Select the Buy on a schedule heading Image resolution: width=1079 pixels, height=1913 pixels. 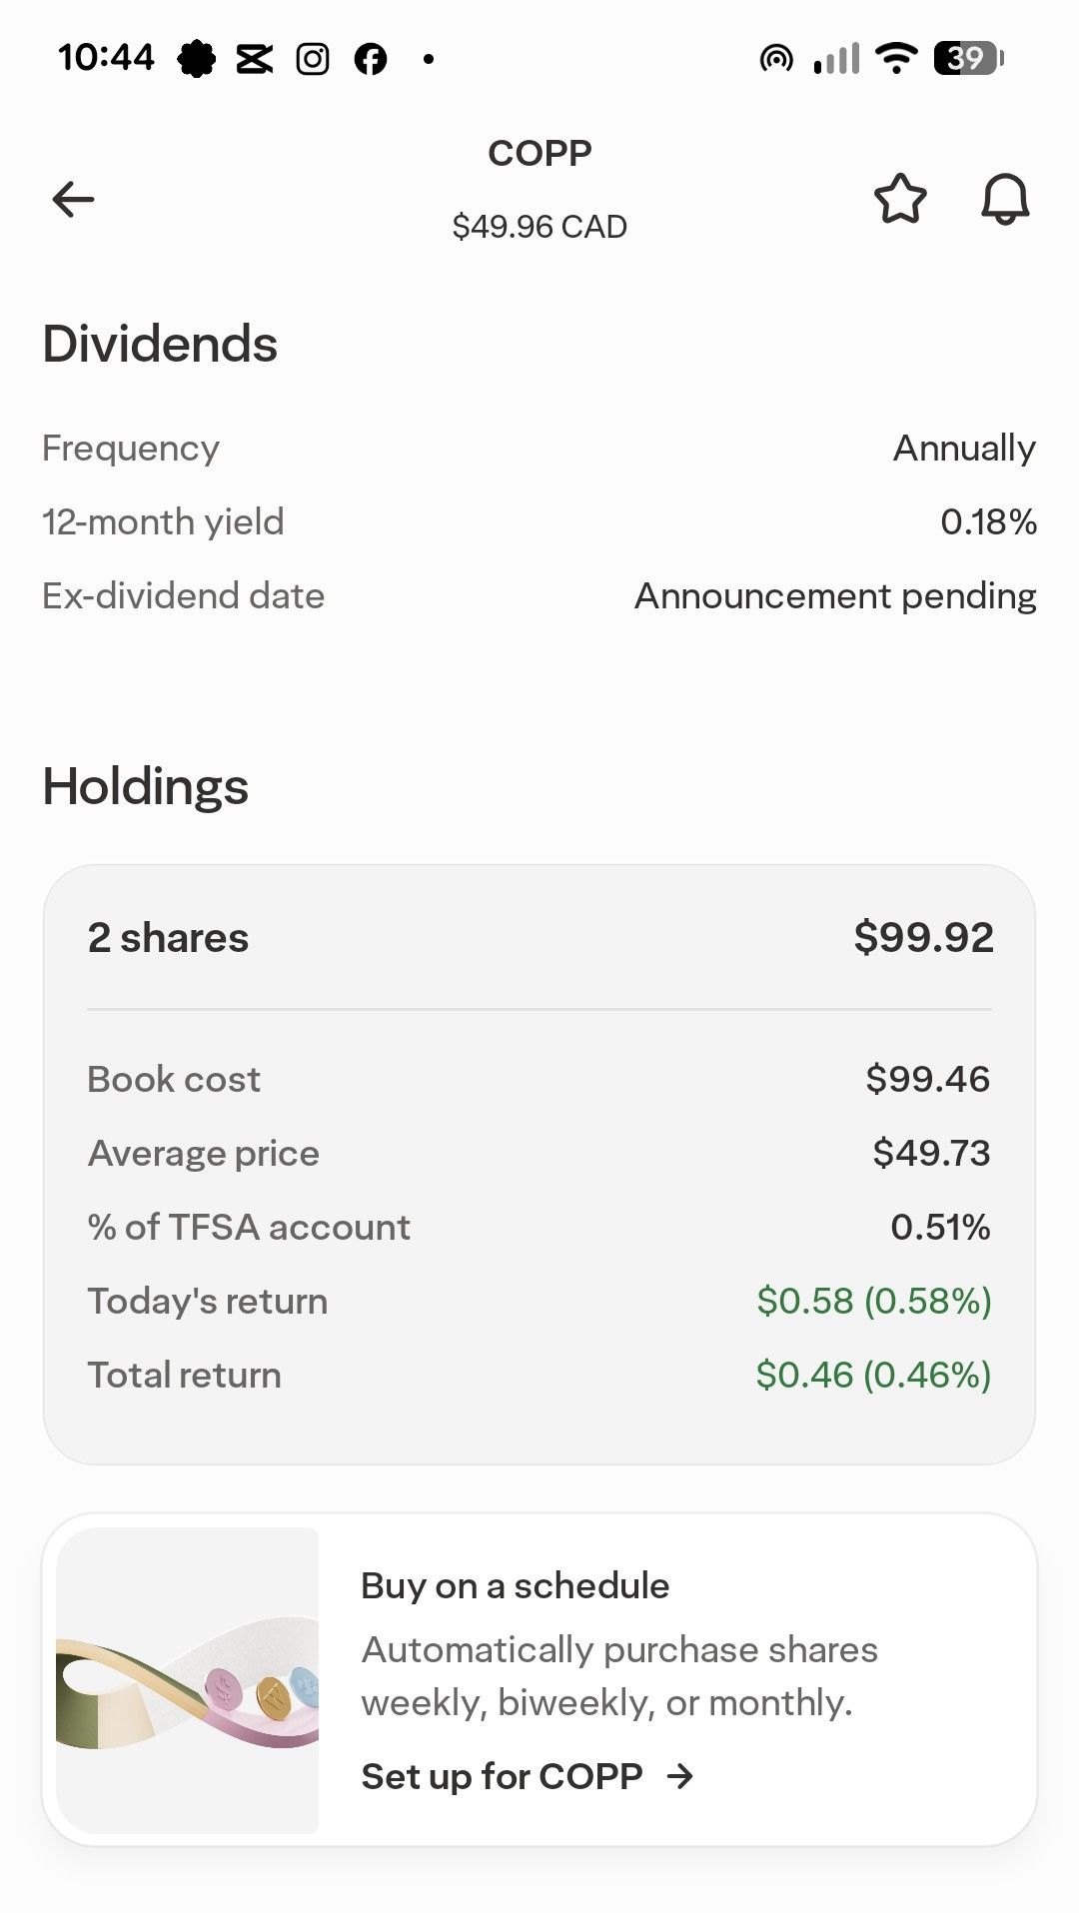515,1585
